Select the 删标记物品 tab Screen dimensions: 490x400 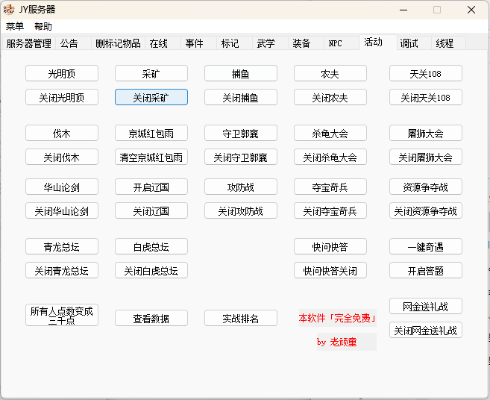tap(118, 43)
